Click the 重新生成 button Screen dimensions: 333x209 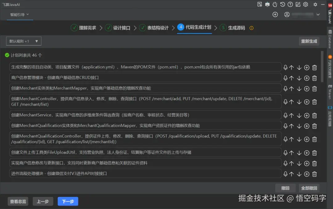pyautogui.click(x=309, y=41)
